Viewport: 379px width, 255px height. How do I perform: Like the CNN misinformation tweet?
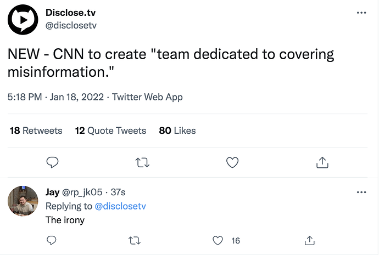[x=232, y=162]
